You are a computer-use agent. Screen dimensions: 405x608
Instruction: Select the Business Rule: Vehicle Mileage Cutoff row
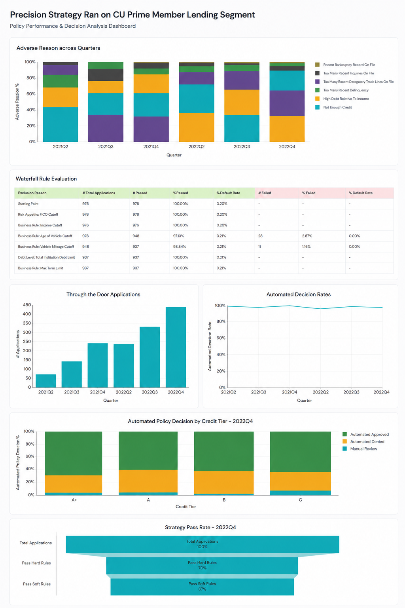(x=204, y=247)
